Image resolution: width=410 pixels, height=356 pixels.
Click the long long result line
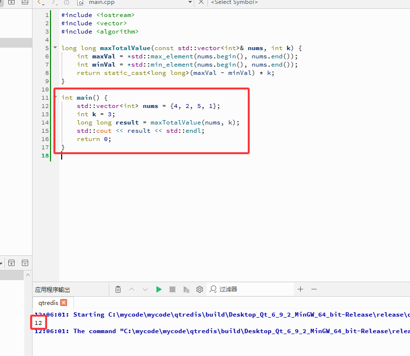tap(158, 123)
